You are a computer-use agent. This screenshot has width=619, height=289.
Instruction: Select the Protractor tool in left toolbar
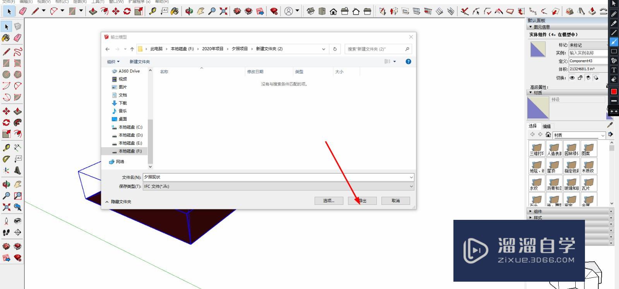7,159
